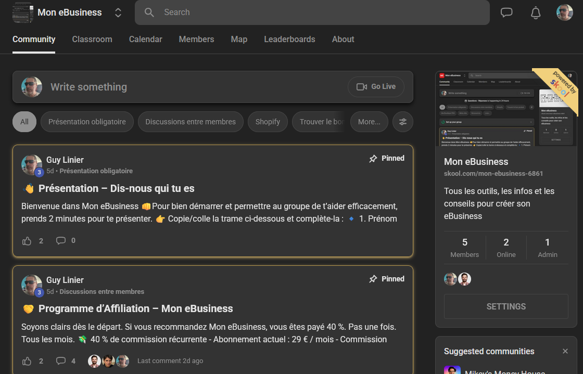Select the Shopify category filter
583x374 pixels.
pos(268,122)
